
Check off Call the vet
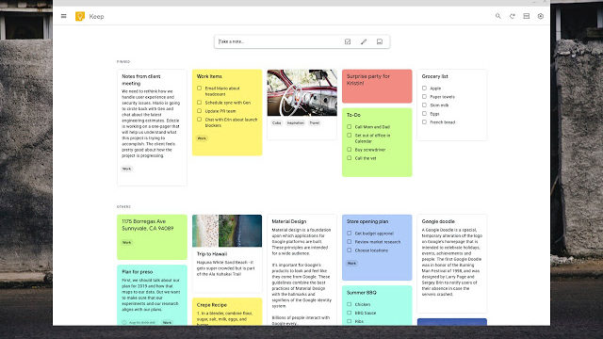coord(350,158)
